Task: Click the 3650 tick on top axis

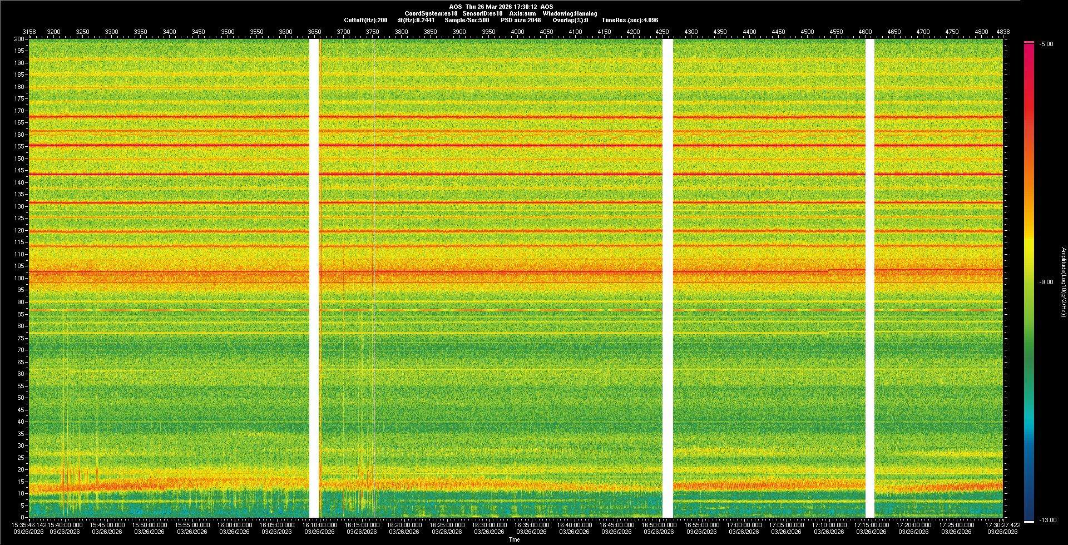Action: (314, 32)
